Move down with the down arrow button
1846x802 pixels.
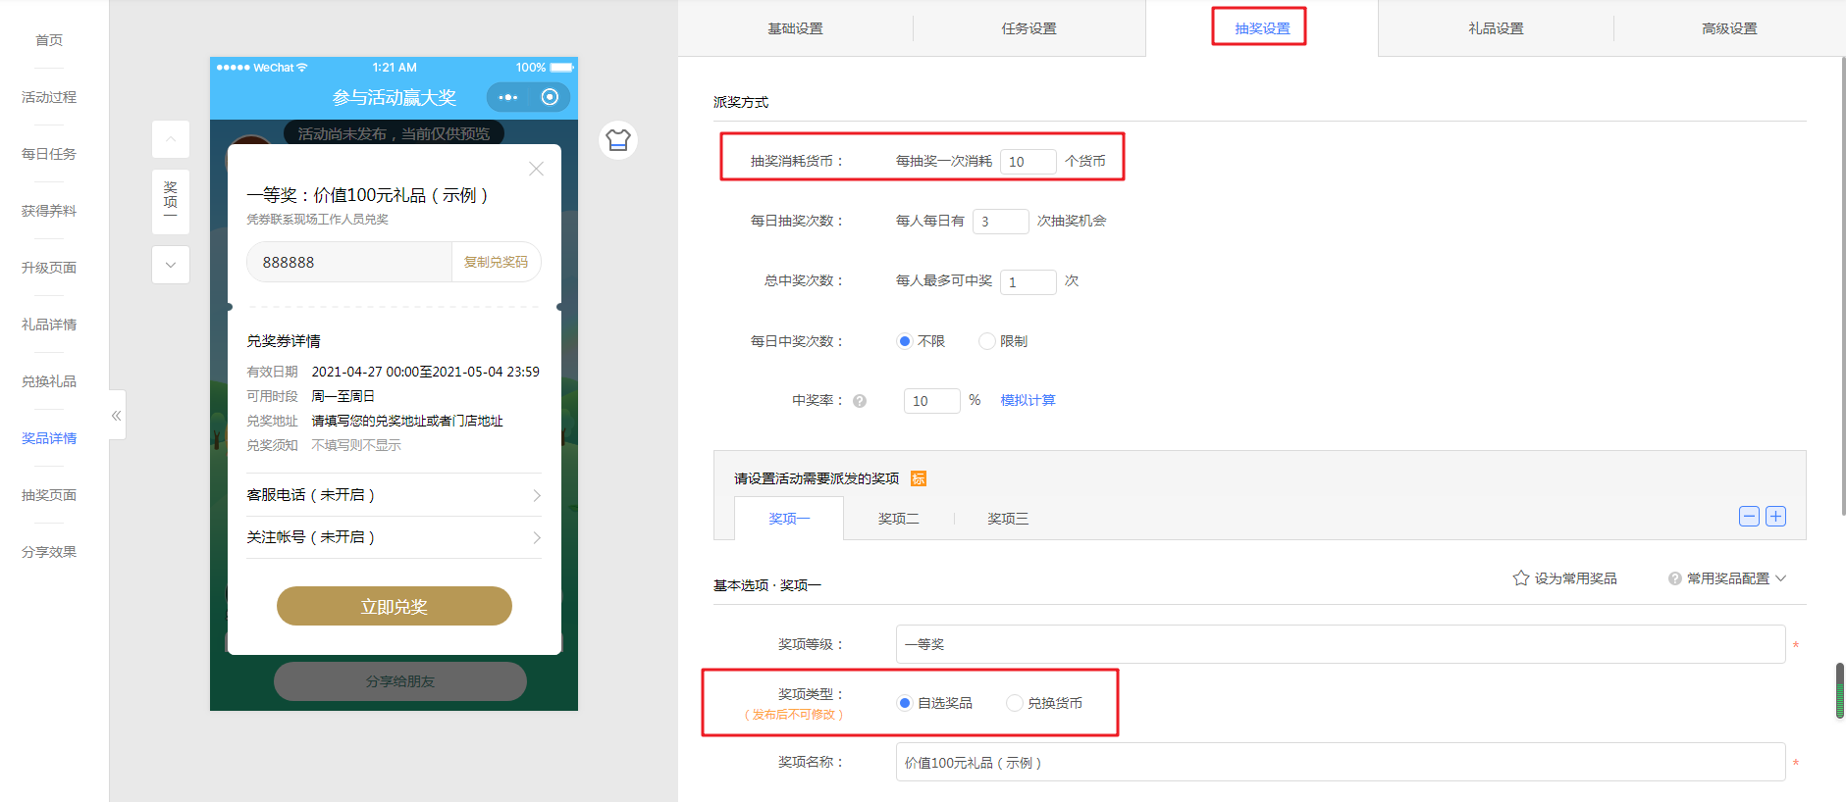tap(171, 265)
